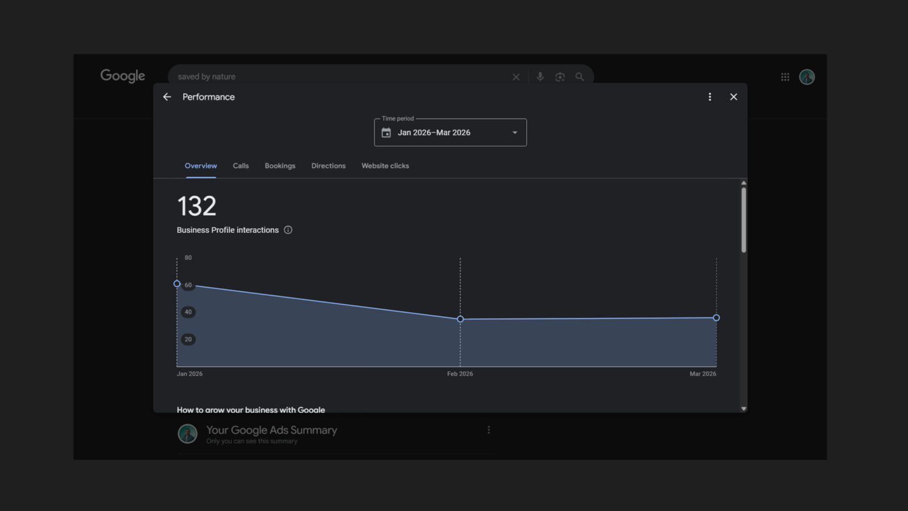This screenshot has height=511, width=908.
Task: Switch to the Directions tab
Action: click(x=328, y=166)
